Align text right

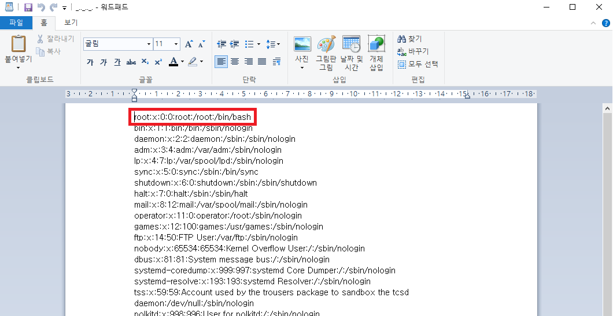(x=248, y=62)
